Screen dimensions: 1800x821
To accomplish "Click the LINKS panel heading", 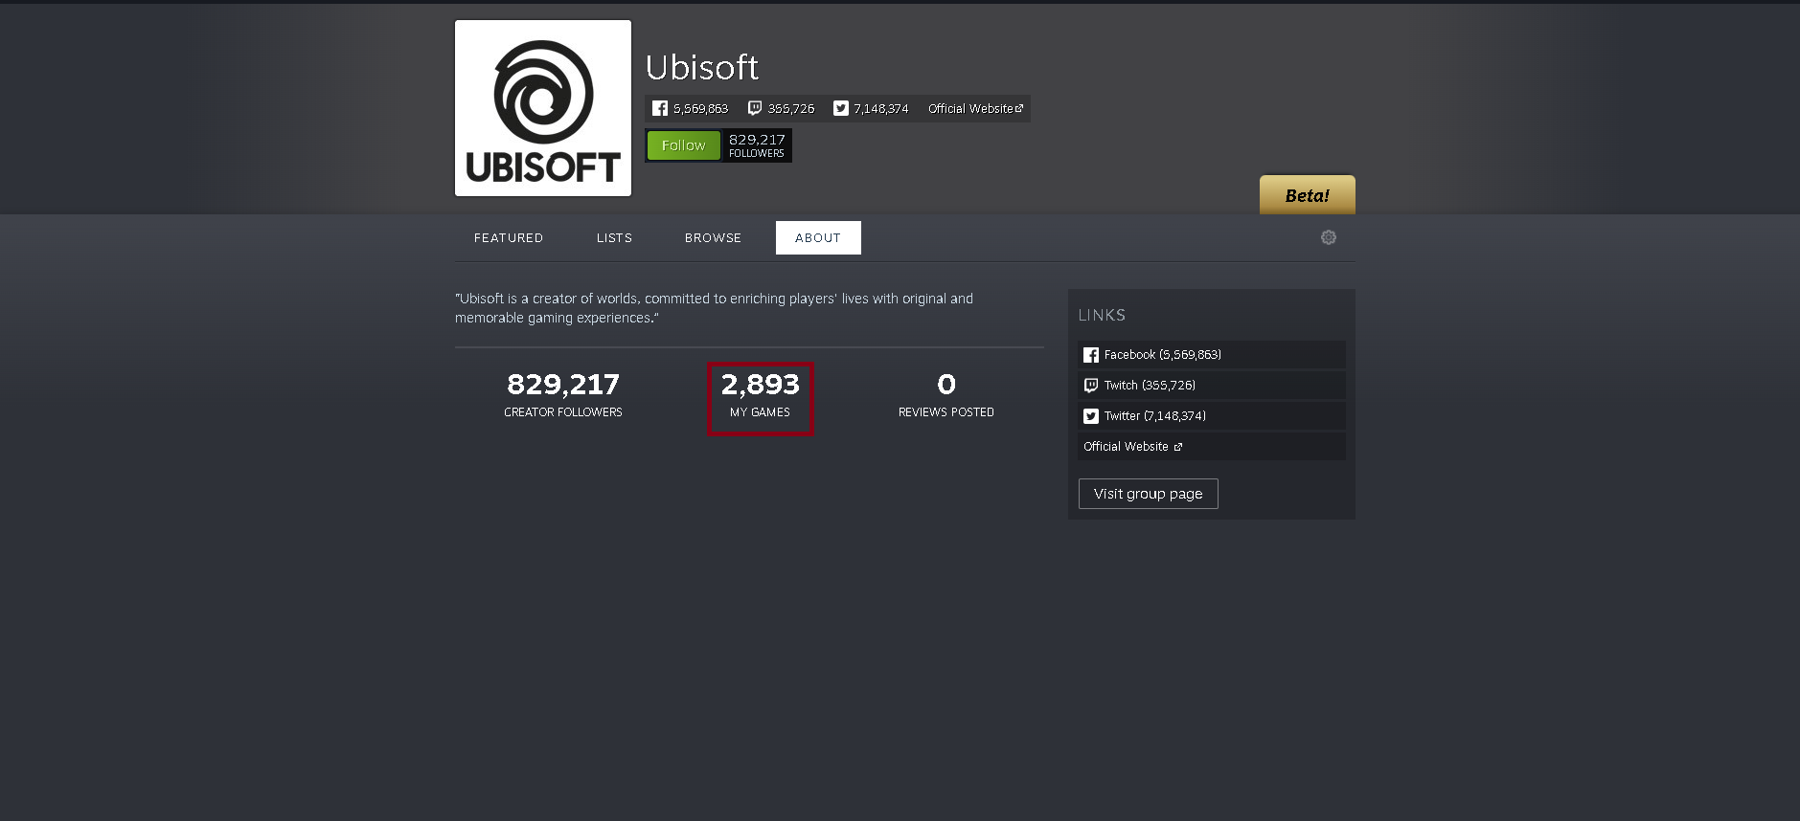I will point(1102,315).
